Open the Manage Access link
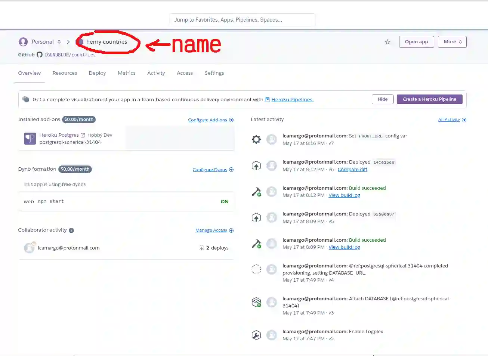 click(211, 230)
